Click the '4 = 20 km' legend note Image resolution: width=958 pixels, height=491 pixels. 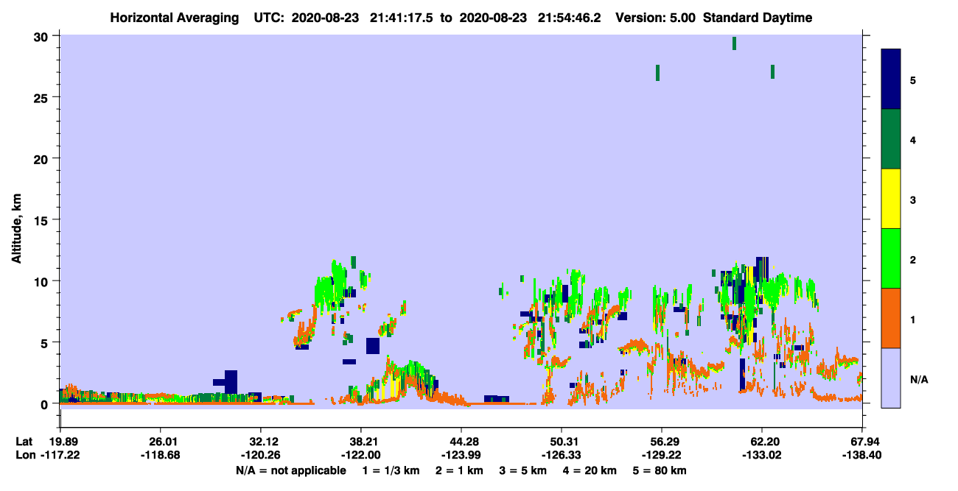(590, 470)
